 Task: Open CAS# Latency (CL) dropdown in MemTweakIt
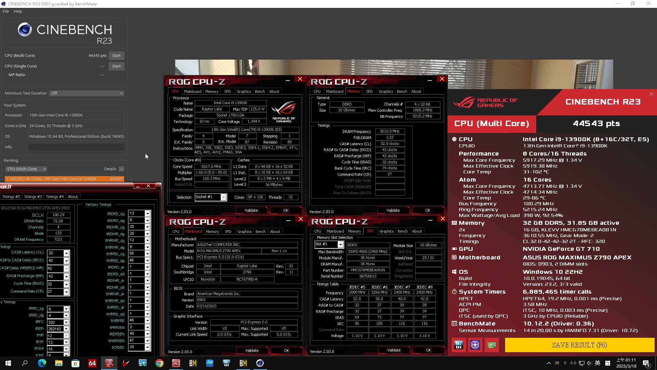tap(66, 253)
